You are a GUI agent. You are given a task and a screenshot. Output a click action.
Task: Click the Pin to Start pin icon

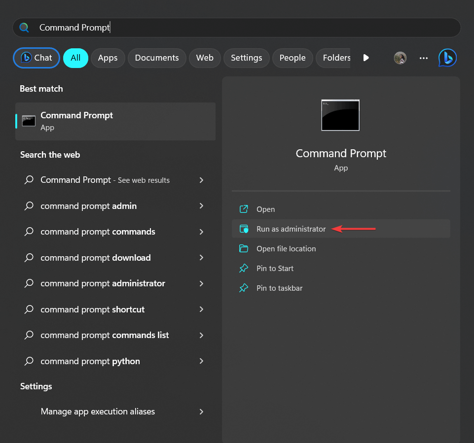(244, 269)
